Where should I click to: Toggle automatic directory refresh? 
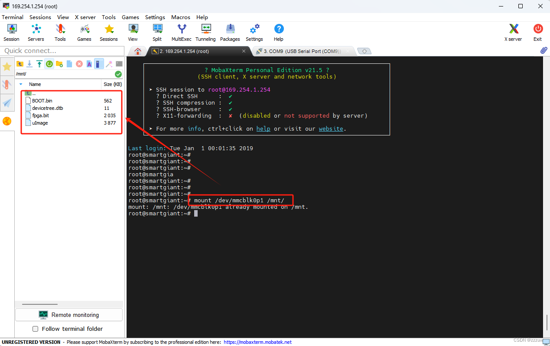point(49,63)
